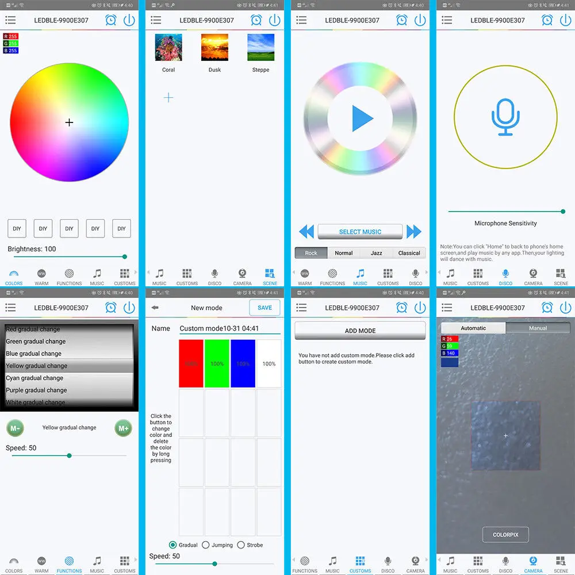575x575 pixels.
Task: Tap the blue 100% color cell
Action: pyautogui.click(x=243, y=363)
